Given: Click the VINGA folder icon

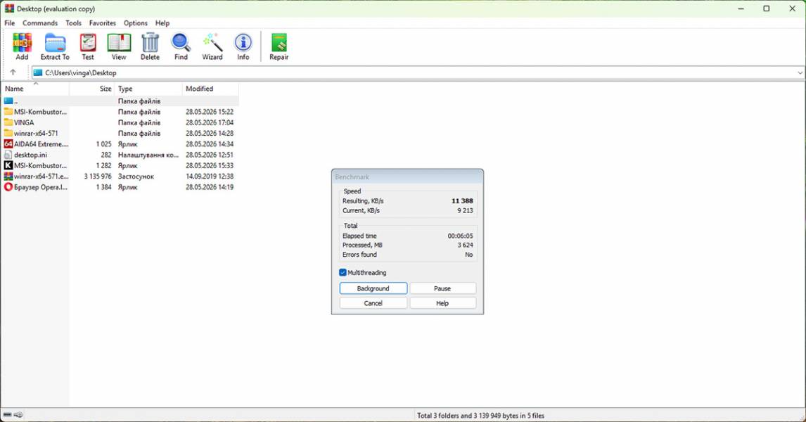Looking at the screenshot, I should click(x=8, y=122).
